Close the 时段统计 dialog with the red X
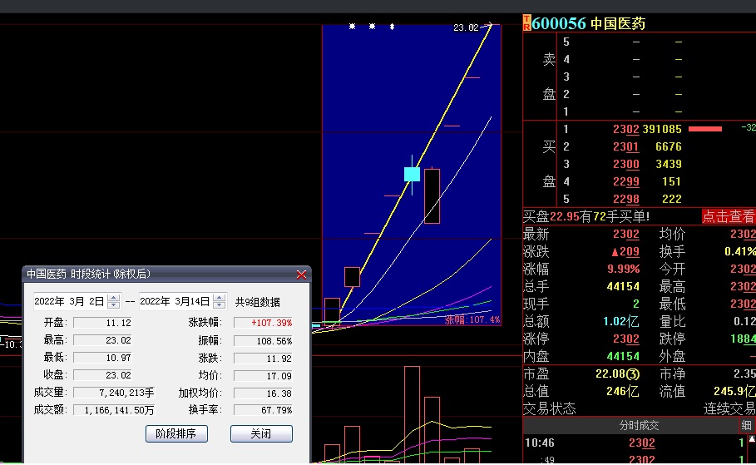Viewport: 756px width, 465px height. (x=301, y=274)
